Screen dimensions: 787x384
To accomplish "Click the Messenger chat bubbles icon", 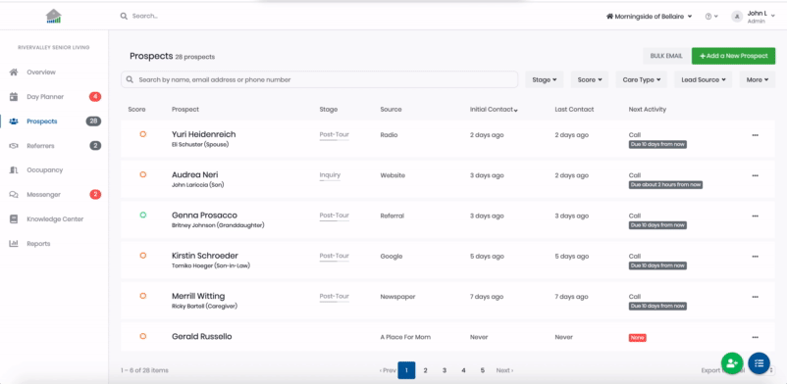I will tap(14, 195).
